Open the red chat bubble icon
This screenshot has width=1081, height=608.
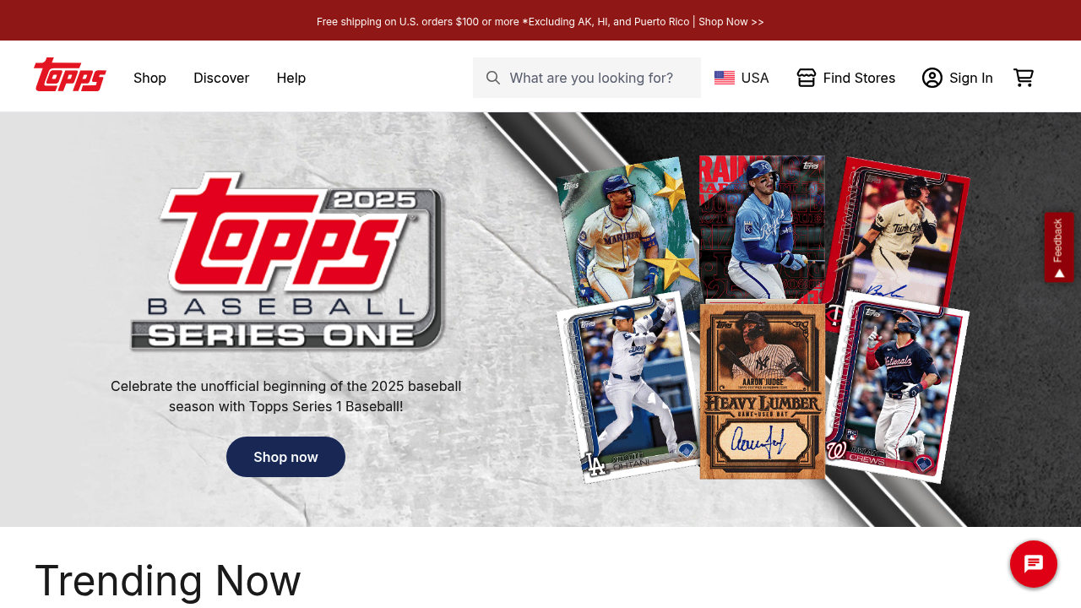1034,564
